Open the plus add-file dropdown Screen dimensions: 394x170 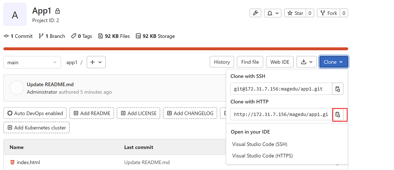pyautogui.click(x=96, y=62)
